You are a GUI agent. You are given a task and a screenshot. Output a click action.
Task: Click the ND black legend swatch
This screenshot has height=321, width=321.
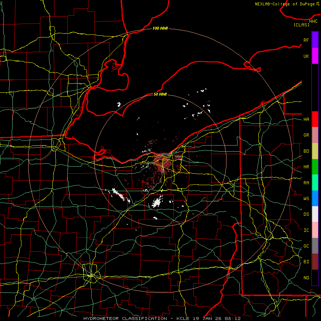click(x=315, y=277)
